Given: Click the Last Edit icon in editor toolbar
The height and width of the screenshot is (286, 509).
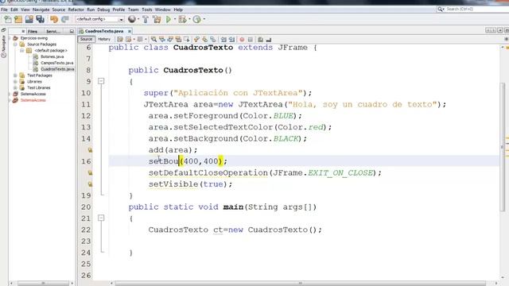Looking at the screenshot, I should 120,40.
